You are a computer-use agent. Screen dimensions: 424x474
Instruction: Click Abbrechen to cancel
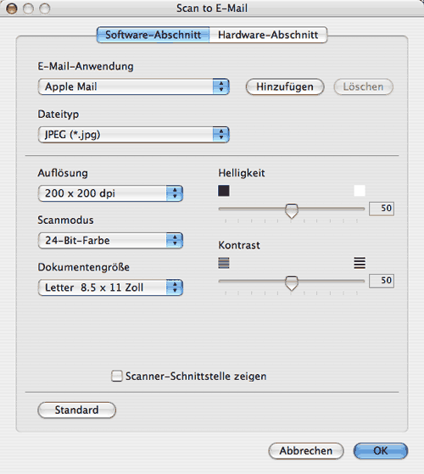coord(306,451)
